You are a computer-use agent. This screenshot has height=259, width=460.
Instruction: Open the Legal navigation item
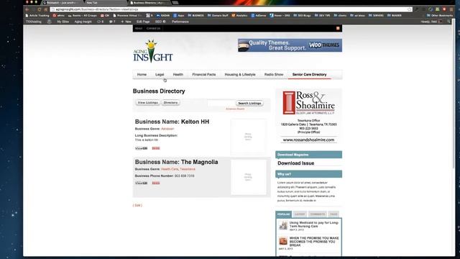click(x=160, y=75)
